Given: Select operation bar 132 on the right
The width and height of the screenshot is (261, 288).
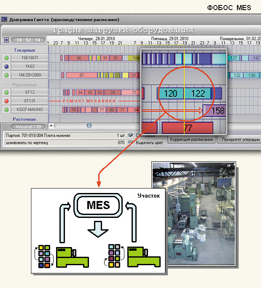Looking at the screenshot, I should click(237, 75).
